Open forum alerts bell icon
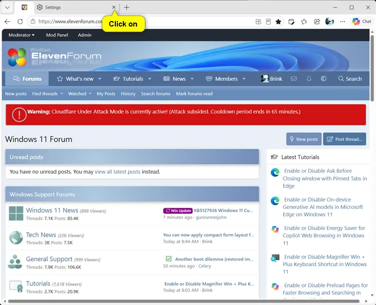Image resolution: width=376 pixels, height=305 pixels. (309, 79)
